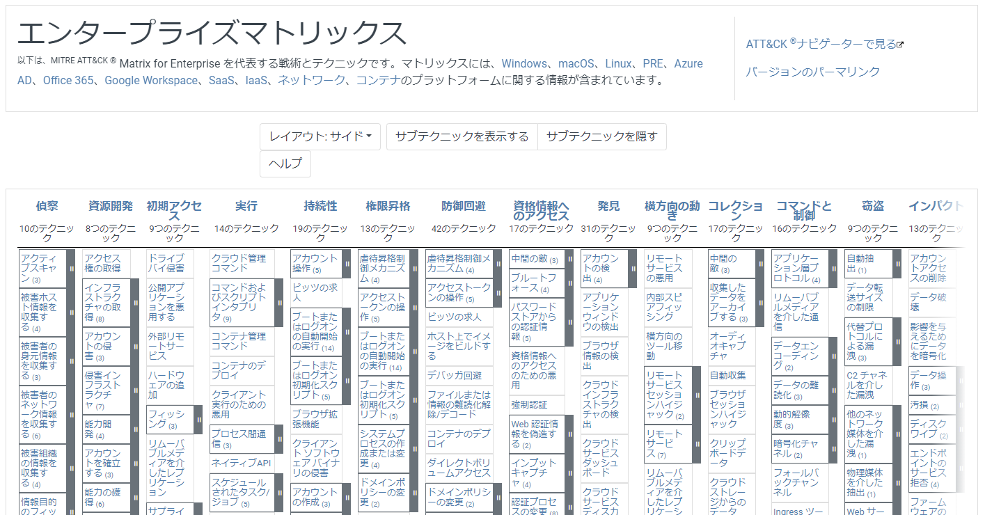The width and height of the screenshot is (985, 515).
Task: Open the 窃盗 tactic header
Action: 873,206
